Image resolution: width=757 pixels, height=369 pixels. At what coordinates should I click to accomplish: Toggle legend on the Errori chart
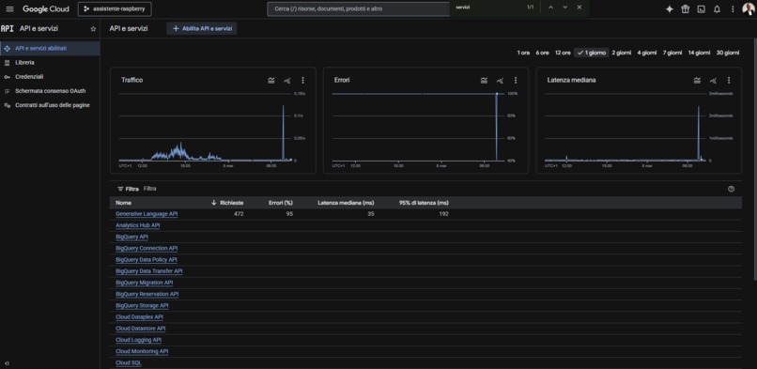coord(485,81)
